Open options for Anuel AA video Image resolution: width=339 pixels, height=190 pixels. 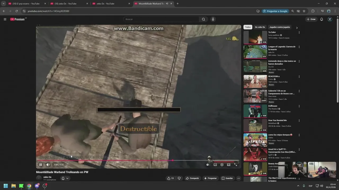click(299, 149)
